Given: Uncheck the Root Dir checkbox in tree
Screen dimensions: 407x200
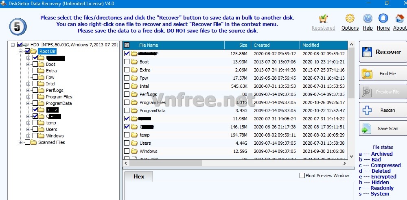Looking at the screenshot, I should pyautogui.click(x=27, y=51).
